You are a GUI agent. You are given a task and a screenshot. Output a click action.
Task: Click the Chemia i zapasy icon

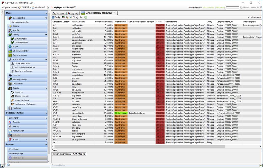pyautogui.click(x=12, y=96)
